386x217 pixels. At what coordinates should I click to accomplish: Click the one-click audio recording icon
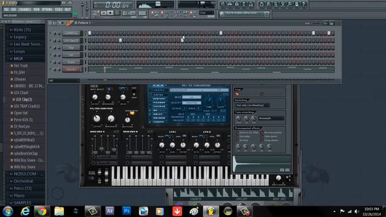289,4
